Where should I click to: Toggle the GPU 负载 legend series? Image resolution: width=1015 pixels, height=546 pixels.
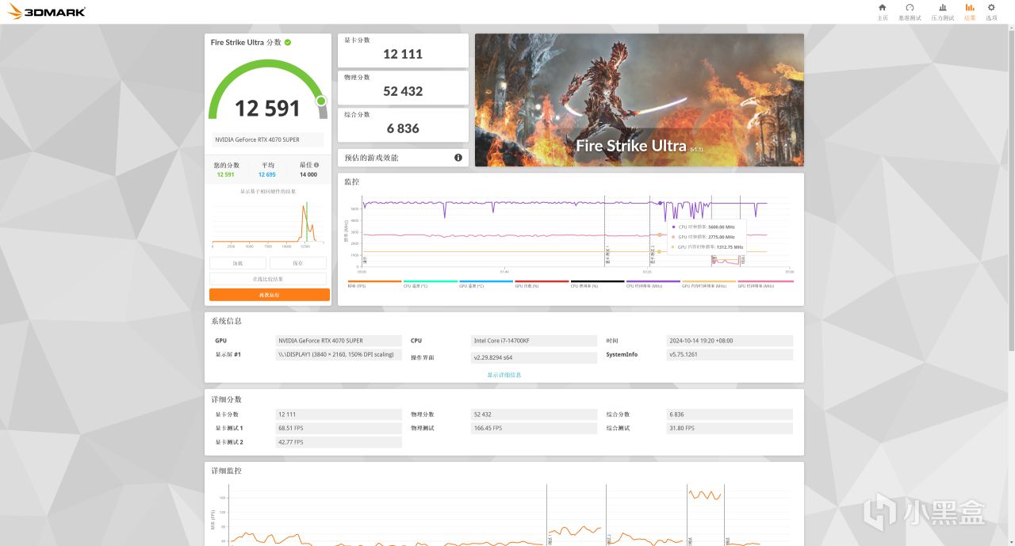point(542,283)
